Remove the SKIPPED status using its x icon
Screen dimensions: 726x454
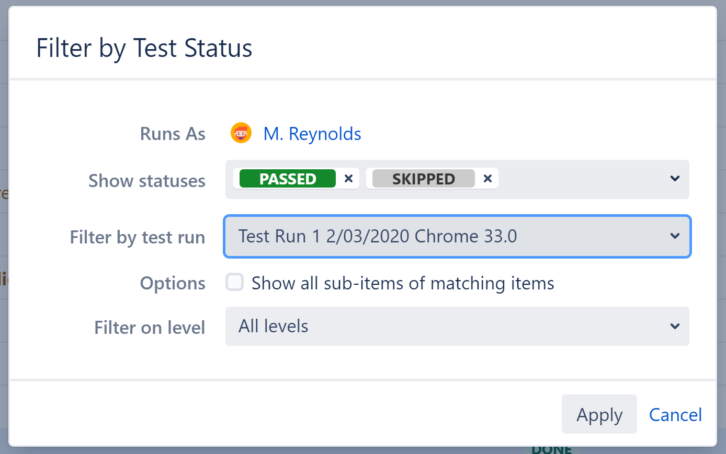coord(487,179)
